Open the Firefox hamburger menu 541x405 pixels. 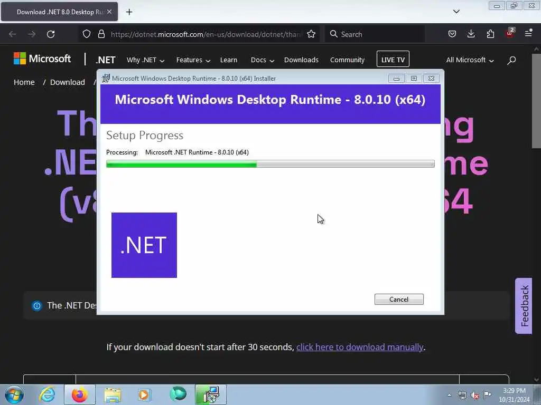[528, 33]
